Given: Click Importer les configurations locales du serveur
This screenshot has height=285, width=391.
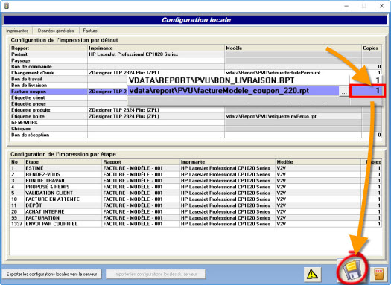Looking at the screenshot, I should pos(156,275).
